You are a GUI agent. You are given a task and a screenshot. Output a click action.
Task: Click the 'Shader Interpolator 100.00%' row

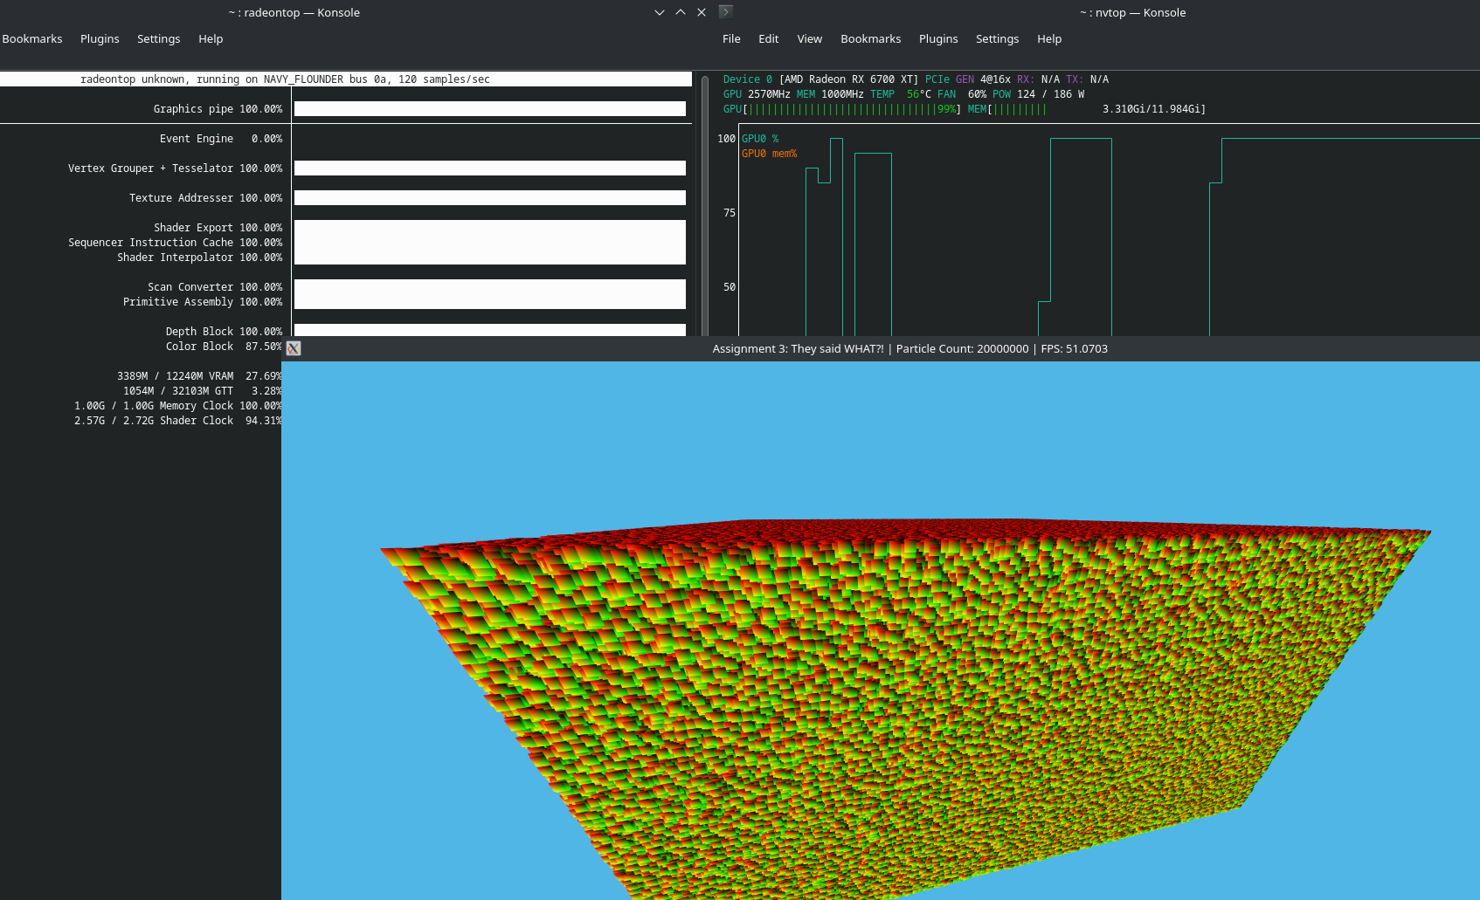pyautogui.click(x=200, y=258)
